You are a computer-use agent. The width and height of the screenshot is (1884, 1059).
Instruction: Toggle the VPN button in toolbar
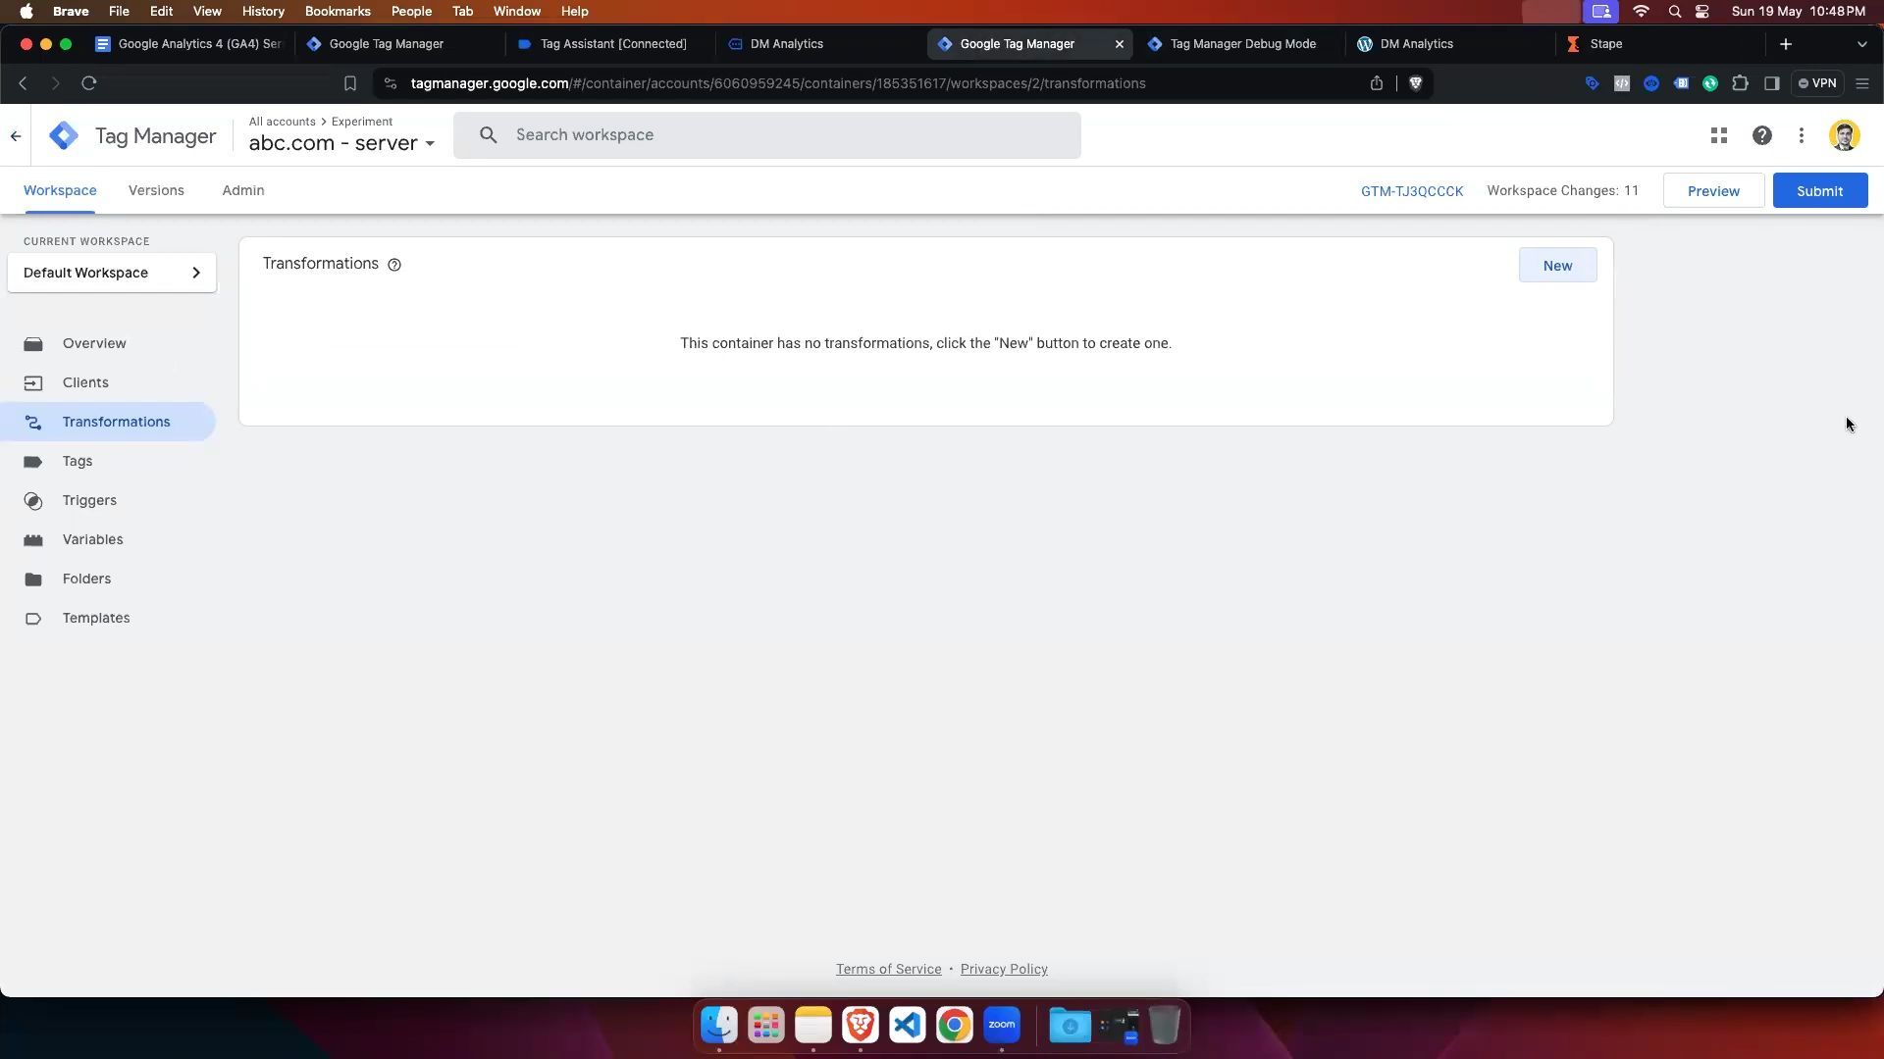coord(1816,83)
